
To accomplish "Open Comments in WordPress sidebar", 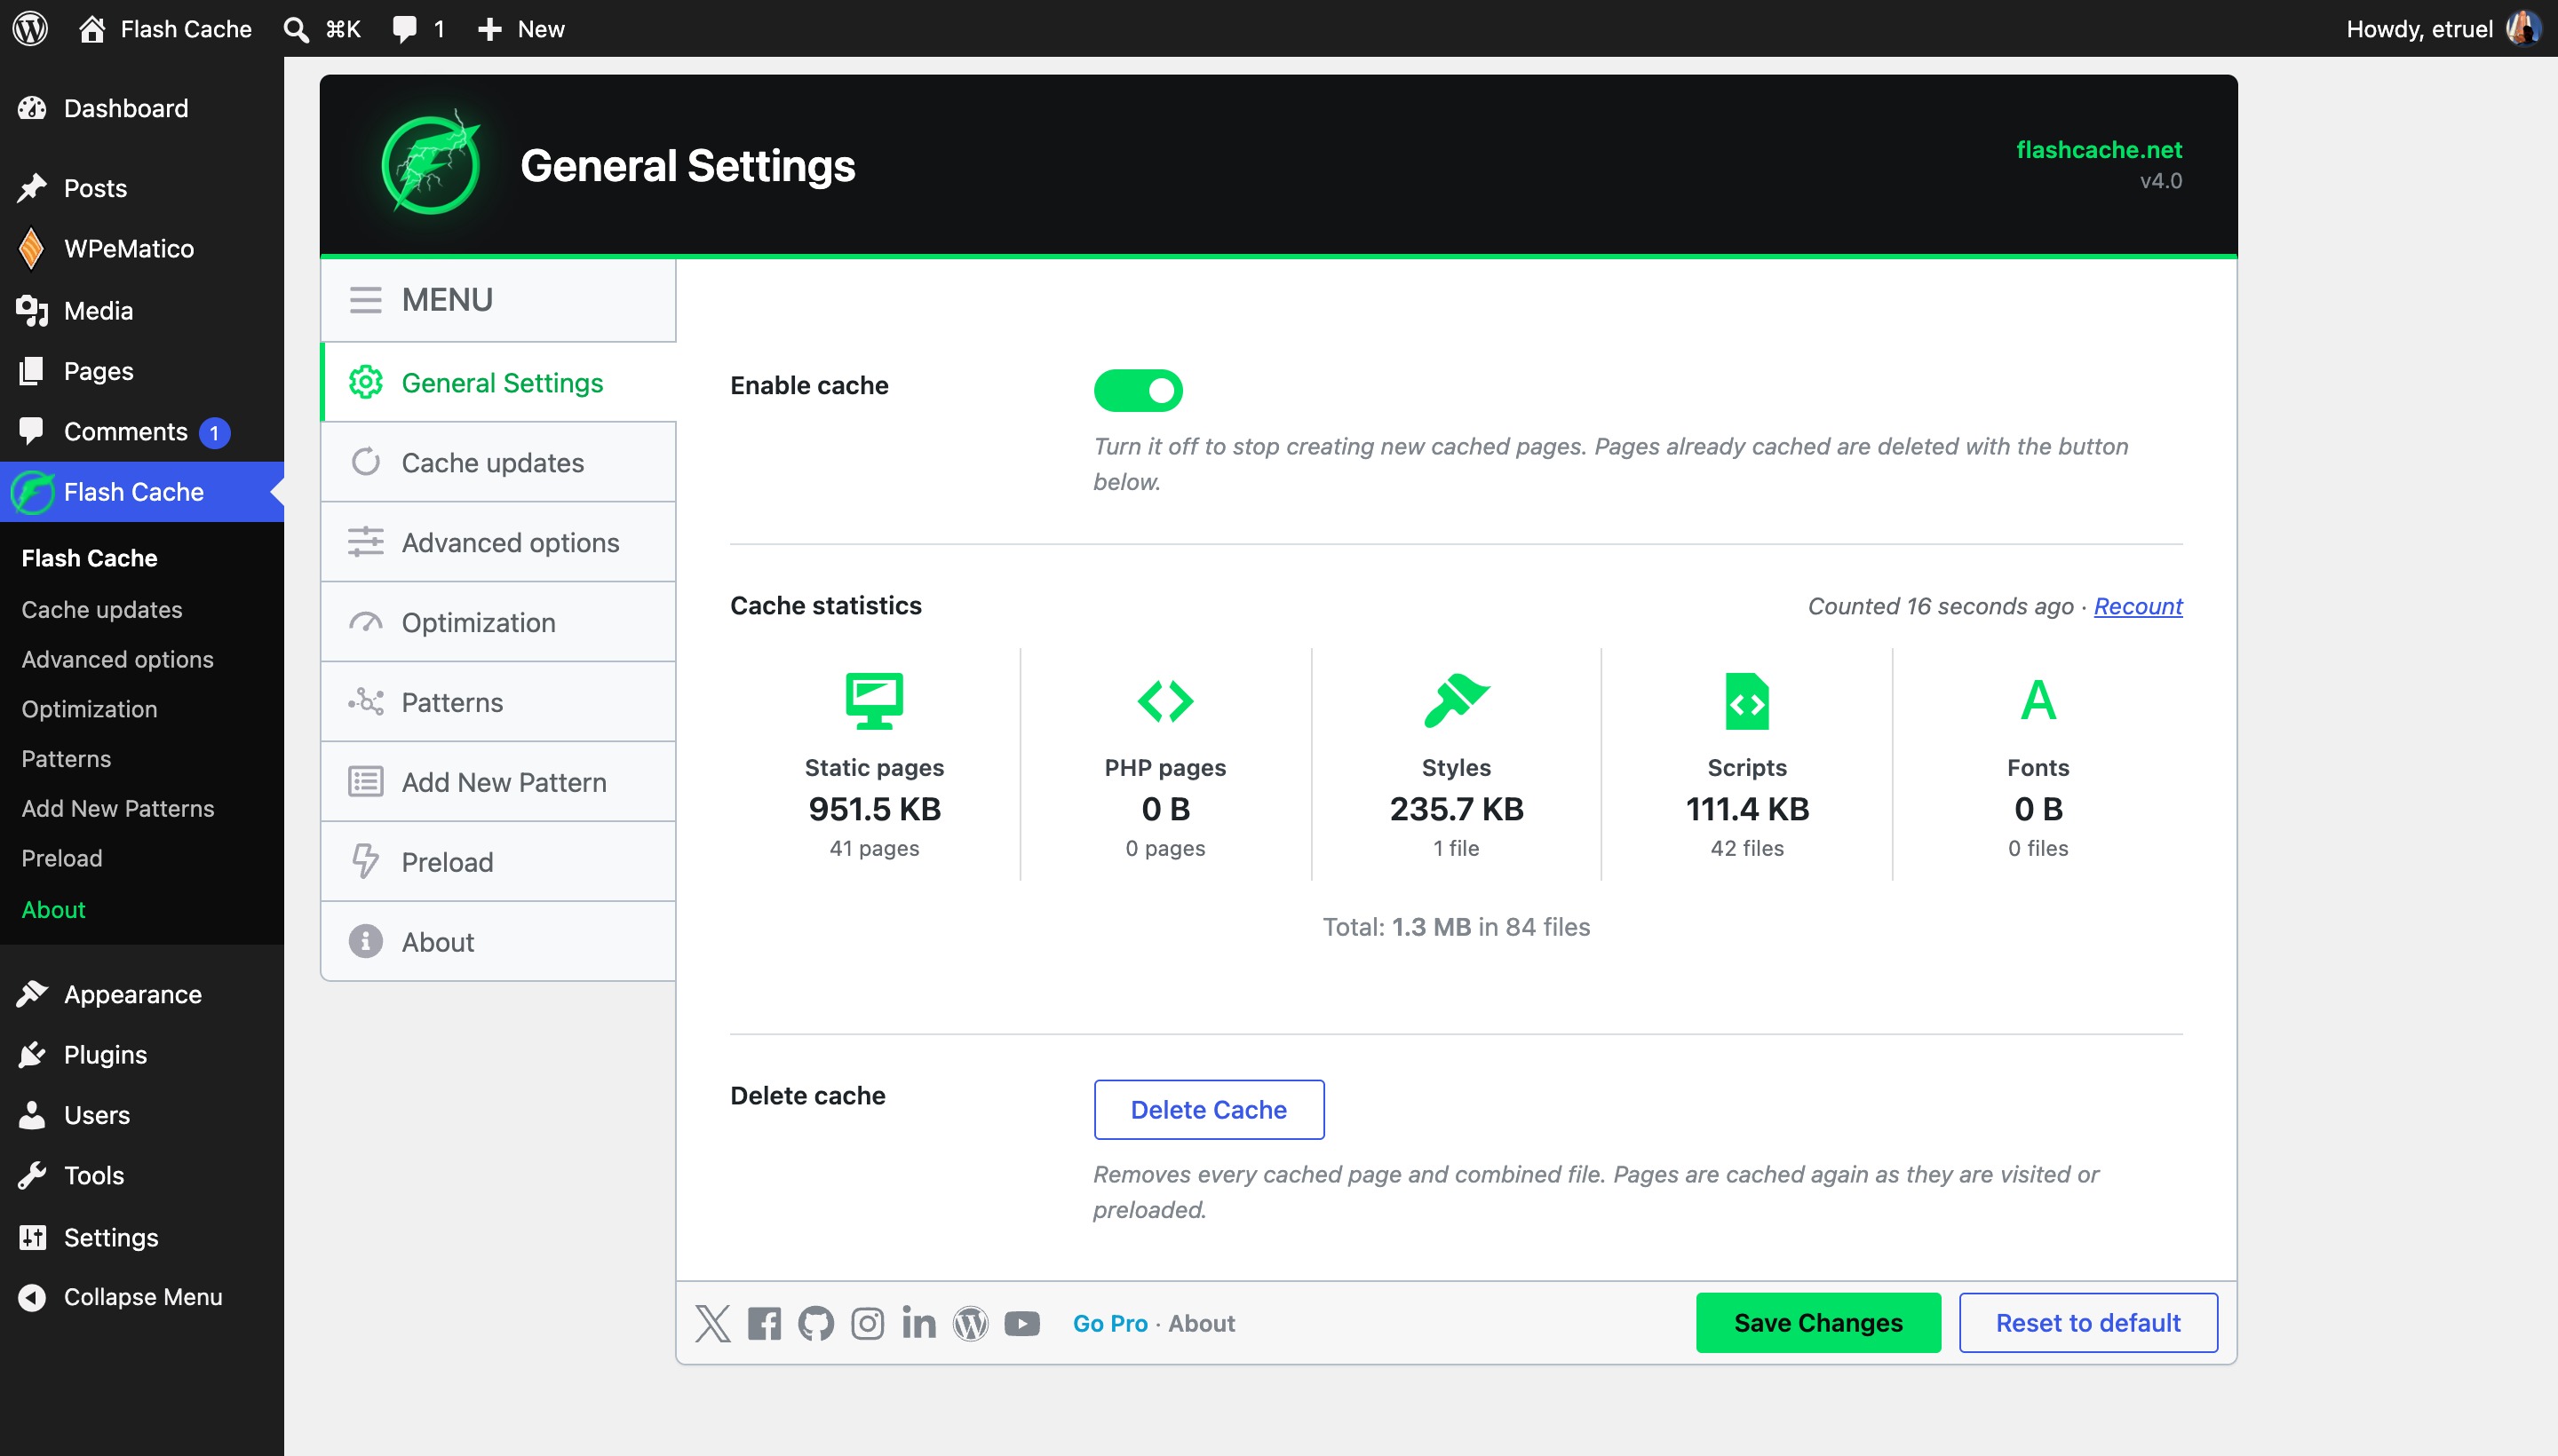I will tap(142, 431).
